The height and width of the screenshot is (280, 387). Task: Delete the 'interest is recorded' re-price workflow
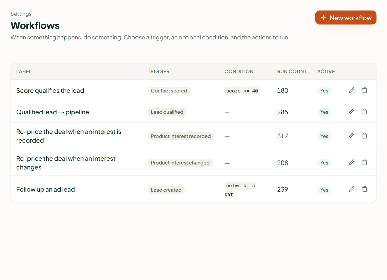click(365, 136)
